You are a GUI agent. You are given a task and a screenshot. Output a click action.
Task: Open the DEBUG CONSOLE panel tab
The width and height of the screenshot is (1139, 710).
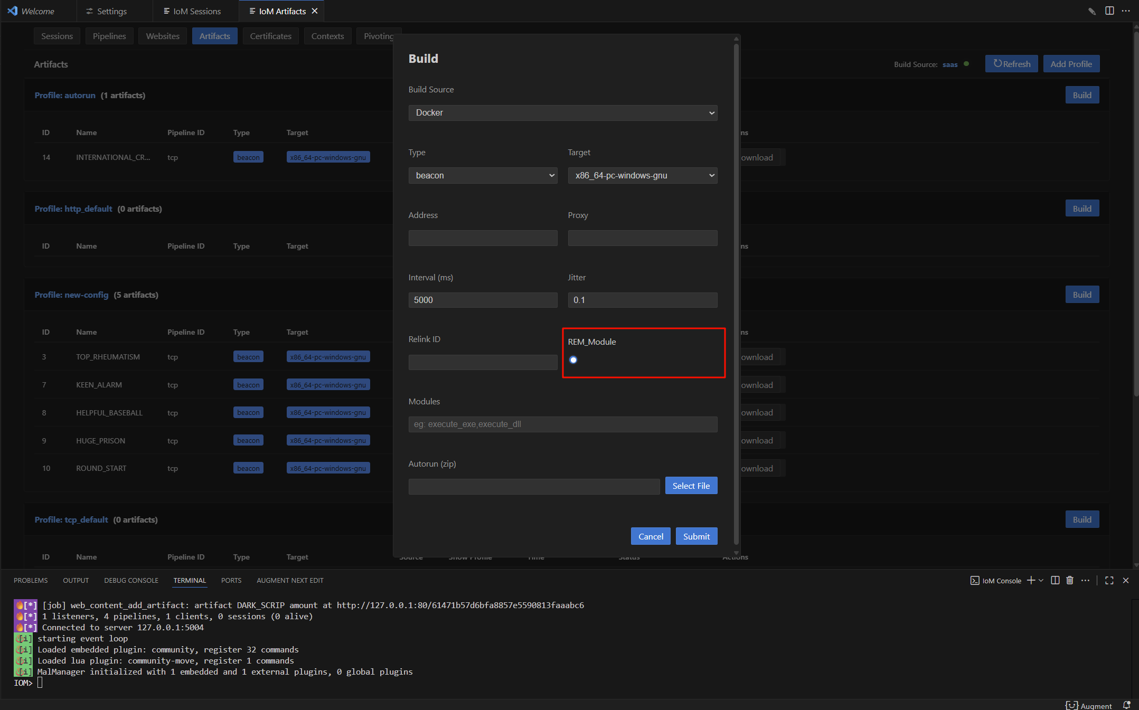(131, 580)
